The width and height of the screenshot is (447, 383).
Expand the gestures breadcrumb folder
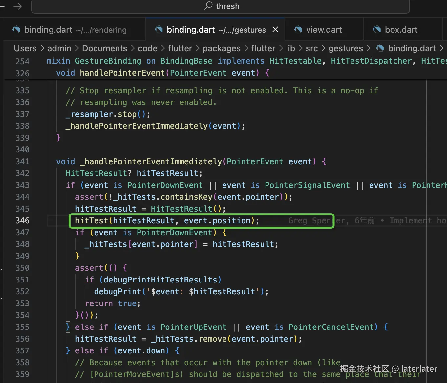[345, 48]
